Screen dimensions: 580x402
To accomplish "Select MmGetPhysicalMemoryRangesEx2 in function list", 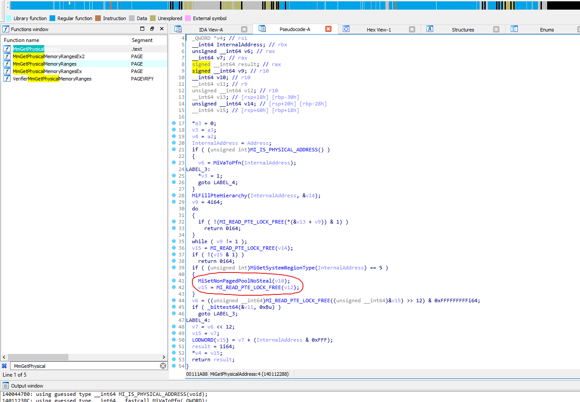I will 49,56.
